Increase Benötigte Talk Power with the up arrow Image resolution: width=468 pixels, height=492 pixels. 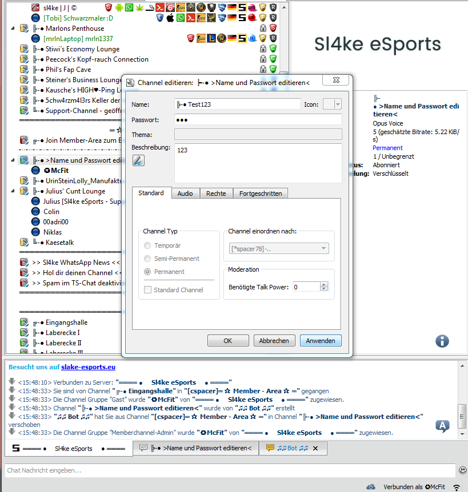324,284
